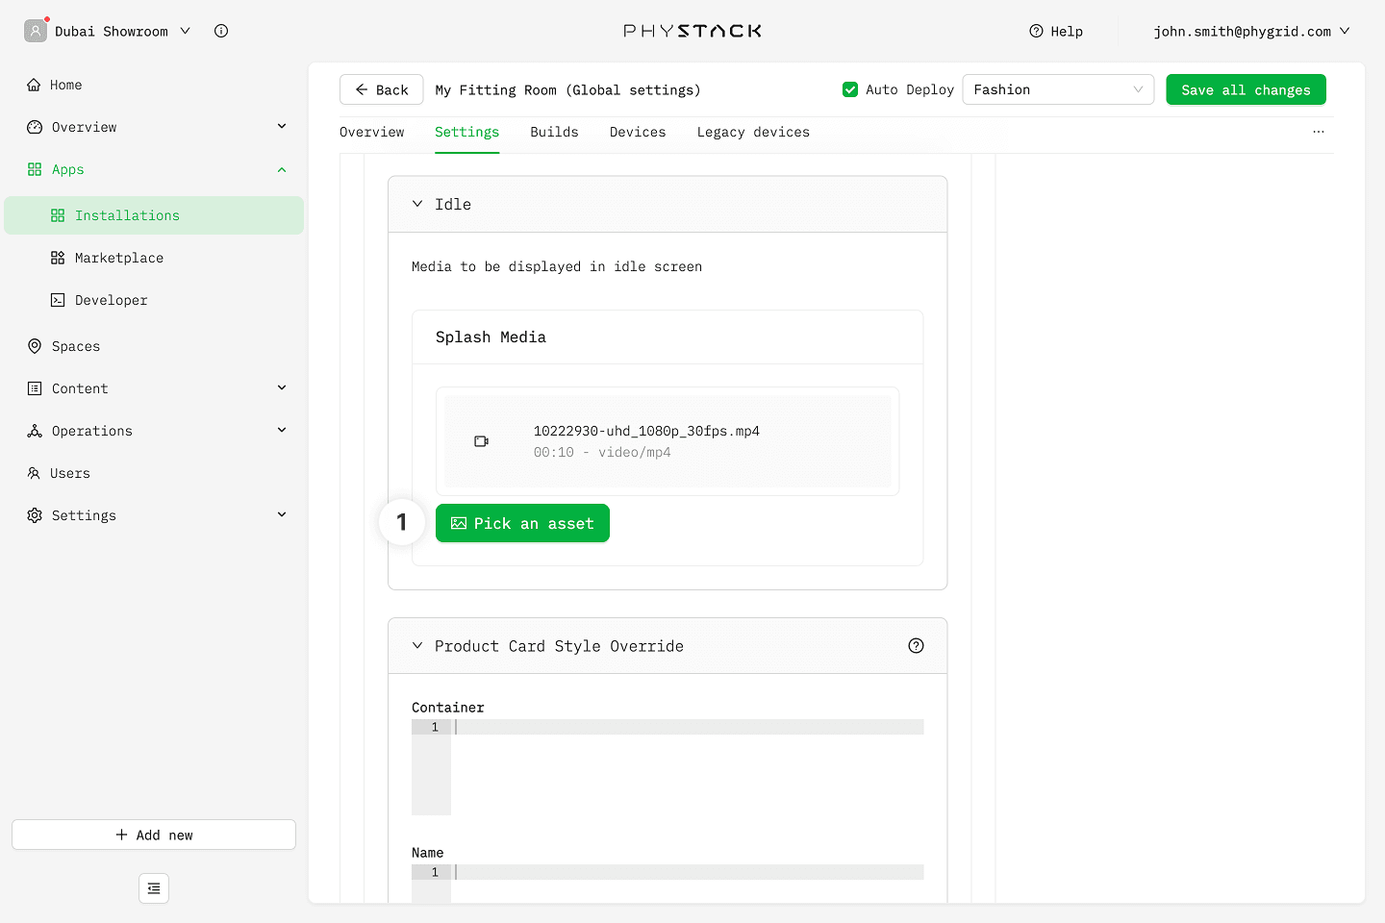This screenshot has width=1385, height=923.
Task: Click the Settings gear icon in sidebar
Action: pos(35,515)
